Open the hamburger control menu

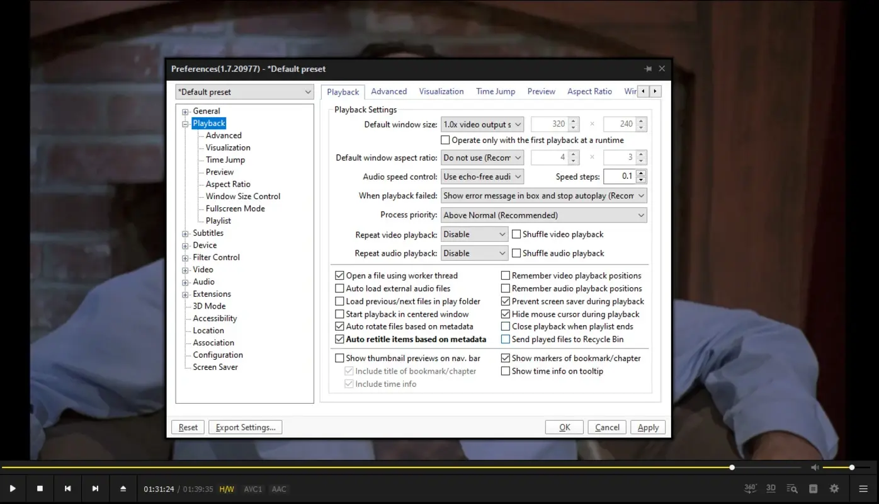(x=863, y=488)
